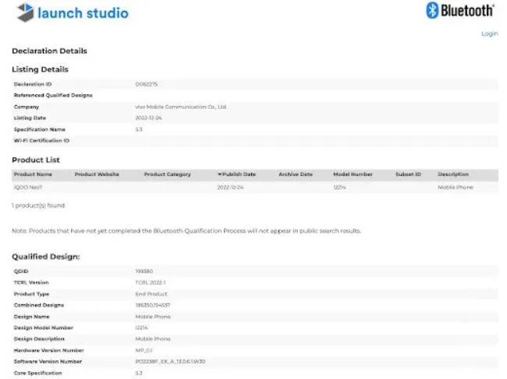Select the Mobile Phone description in product row
The image size is (507, 379).
tap(456, 187)
